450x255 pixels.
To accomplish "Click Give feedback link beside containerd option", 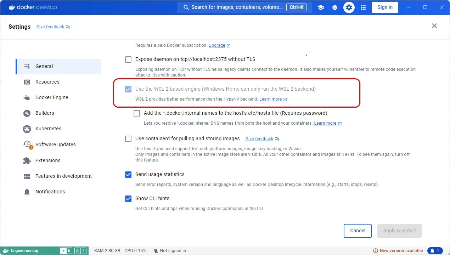I will tap(259, 139).
